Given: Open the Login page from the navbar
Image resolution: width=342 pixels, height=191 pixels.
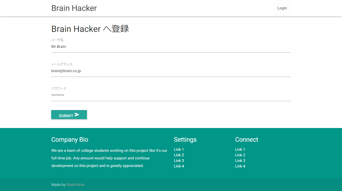Looking at the screenshot, I should 282,8.
